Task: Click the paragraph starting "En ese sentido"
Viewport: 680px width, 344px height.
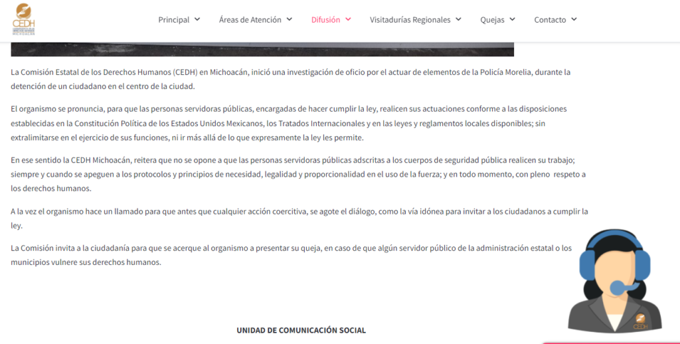Action: point(292,174)
